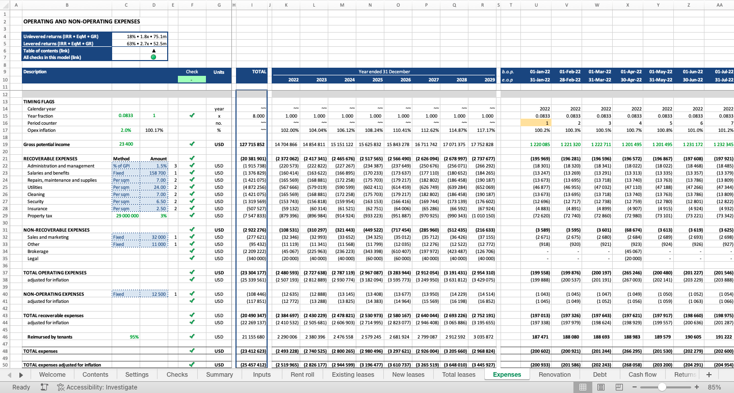Switch to the Cash flow sheet tab
Image resolution: width=734 pixels, height=393 pixels.
642,374
